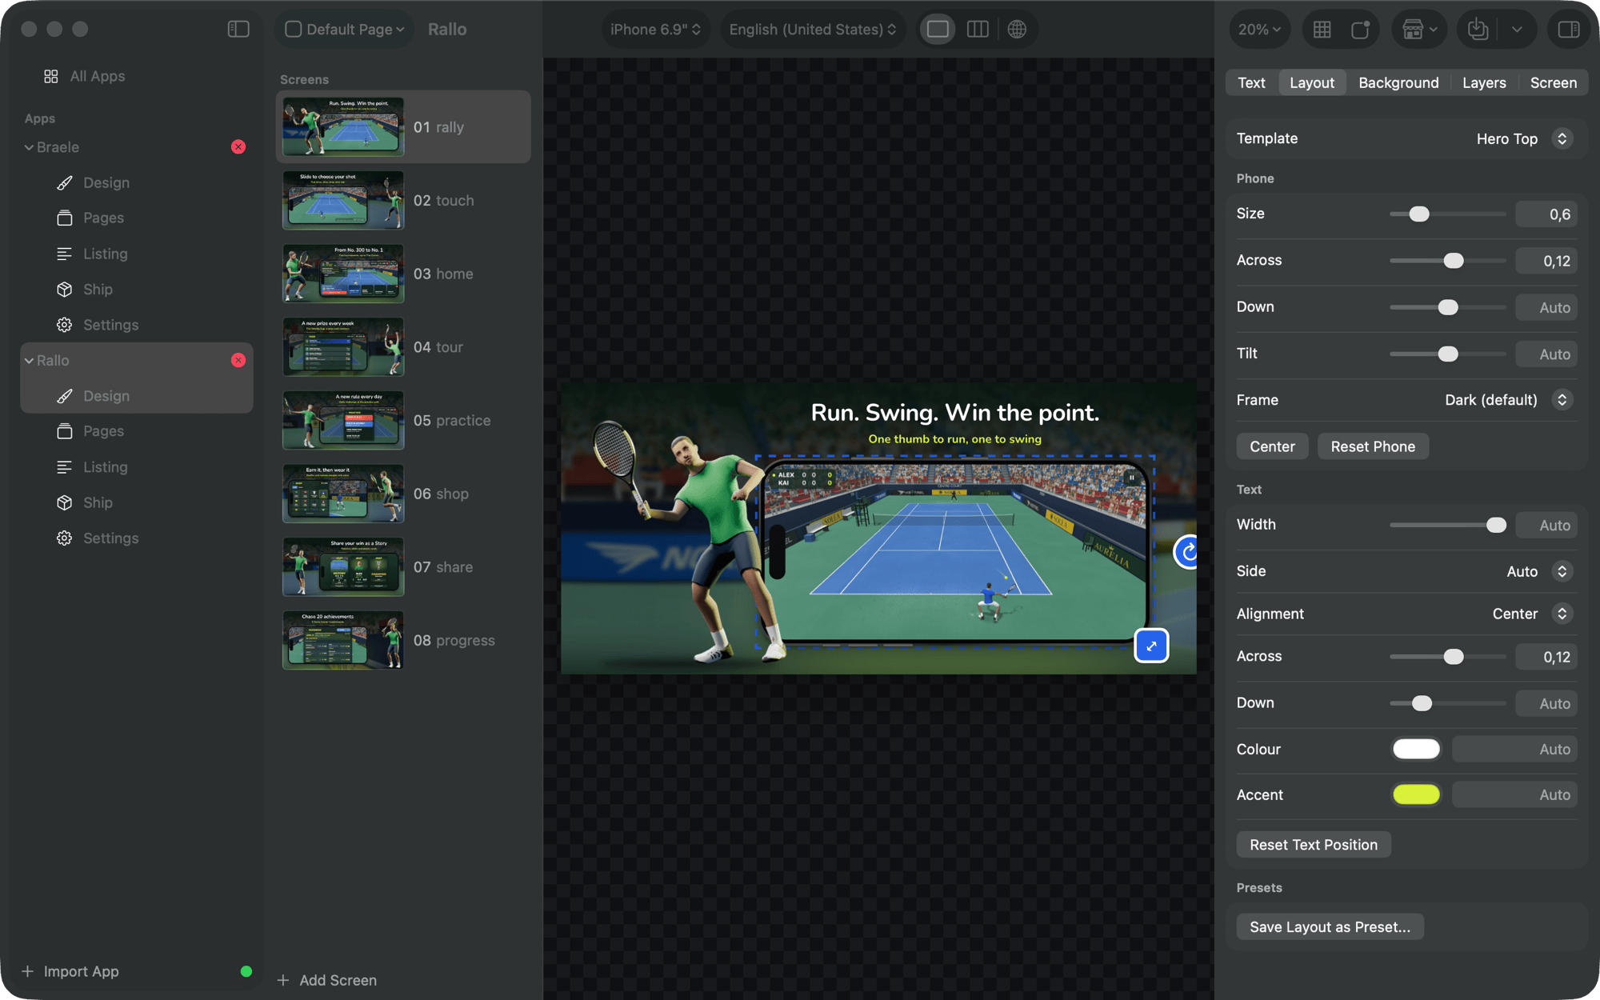Open the Accent yellow-green swatch
Image resolution: width=1600 pixels, height=1000 pixels.
point(1416,795)
